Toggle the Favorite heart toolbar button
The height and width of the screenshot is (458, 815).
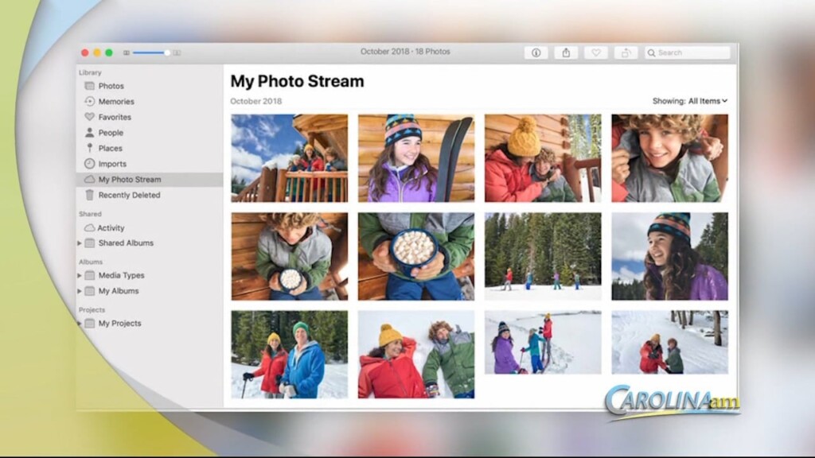pos(595,52)
